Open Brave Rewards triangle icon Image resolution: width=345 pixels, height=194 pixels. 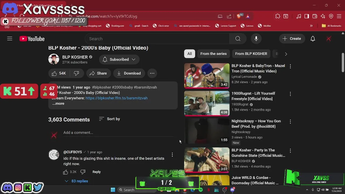coord(248,16)
